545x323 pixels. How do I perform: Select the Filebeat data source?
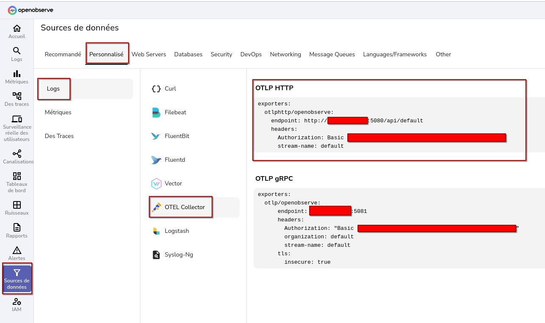click(175, 113)
